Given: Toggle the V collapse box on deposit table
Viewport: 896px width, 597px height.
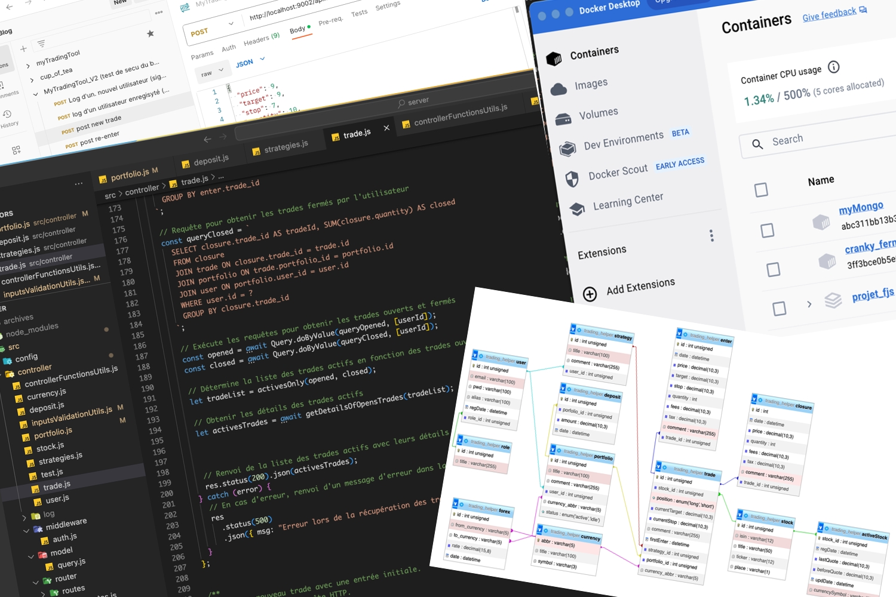Looking at the screenshot, I should (x=564, y=388).
